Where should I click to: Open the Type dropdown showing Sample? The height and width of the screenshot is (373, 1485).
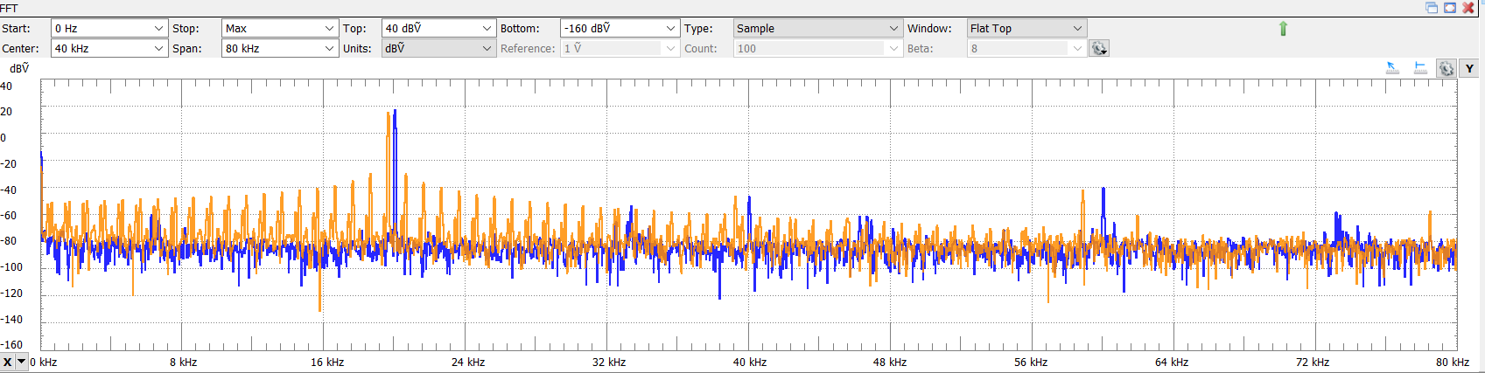[893, 29]
